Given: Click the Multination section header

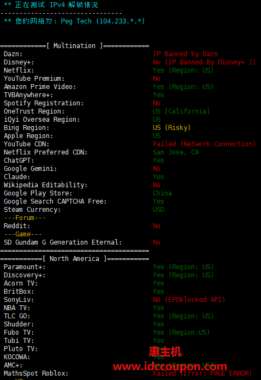Looking at the screenshot, I should 74,46.
